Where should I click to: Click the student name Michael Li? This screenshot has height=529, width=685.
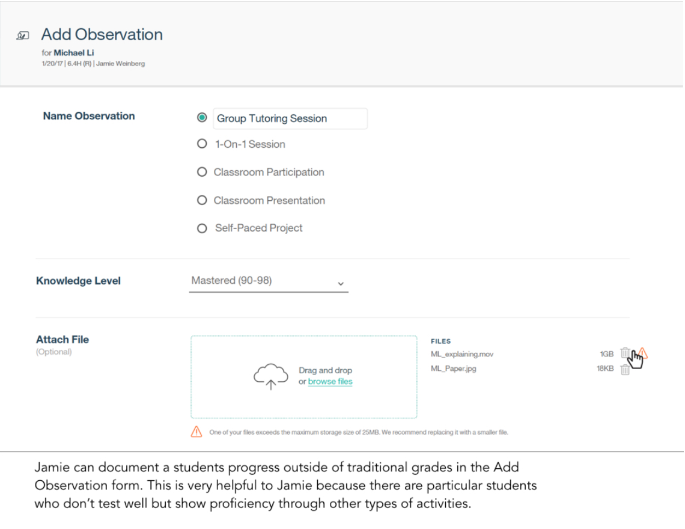click(x=74, y=53)
